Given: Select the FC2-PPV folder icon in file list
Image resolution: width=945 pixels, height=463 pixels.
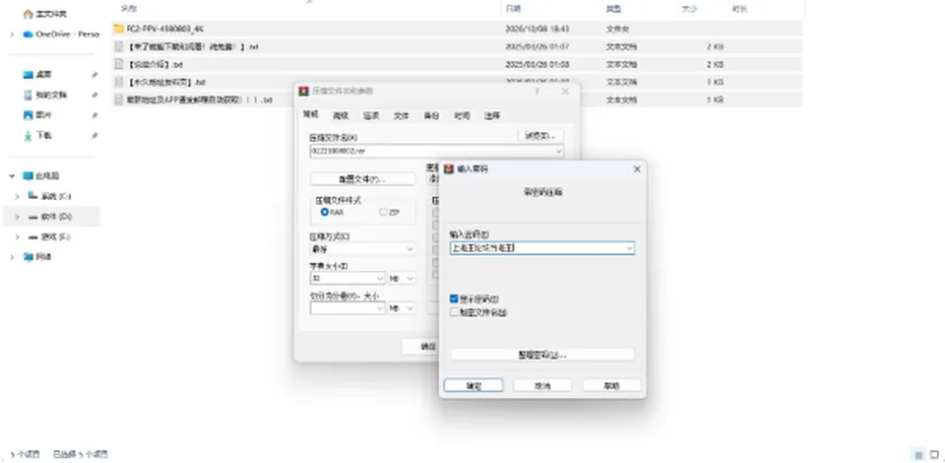Looking at the screenshot, I should (119, 29).
